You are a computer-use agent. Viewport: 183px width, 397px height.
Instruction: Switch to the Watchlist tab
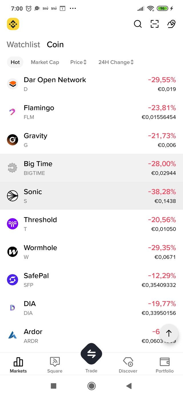click(23, 45)
